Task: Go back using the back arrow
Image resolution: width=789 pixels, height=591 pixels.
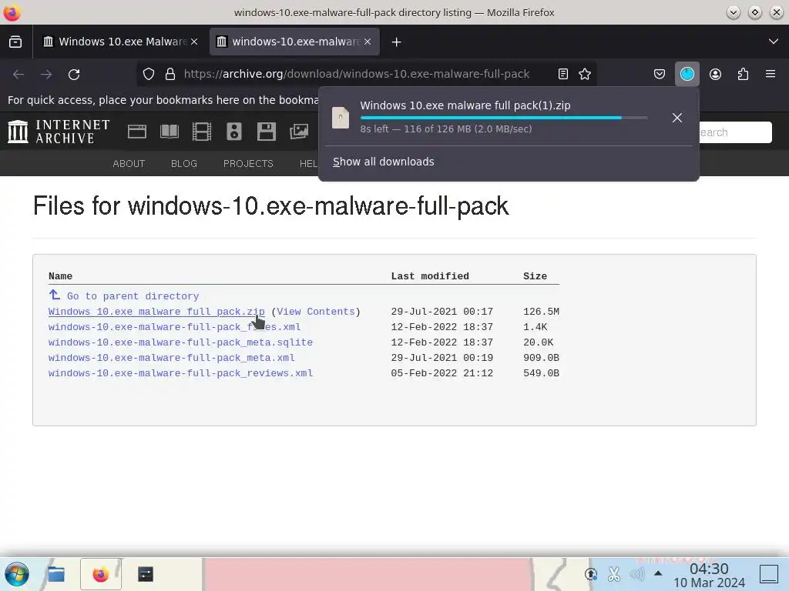Action: 18,75
